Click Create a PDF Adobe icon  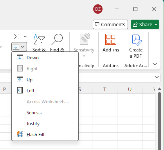tap(137, 40)
